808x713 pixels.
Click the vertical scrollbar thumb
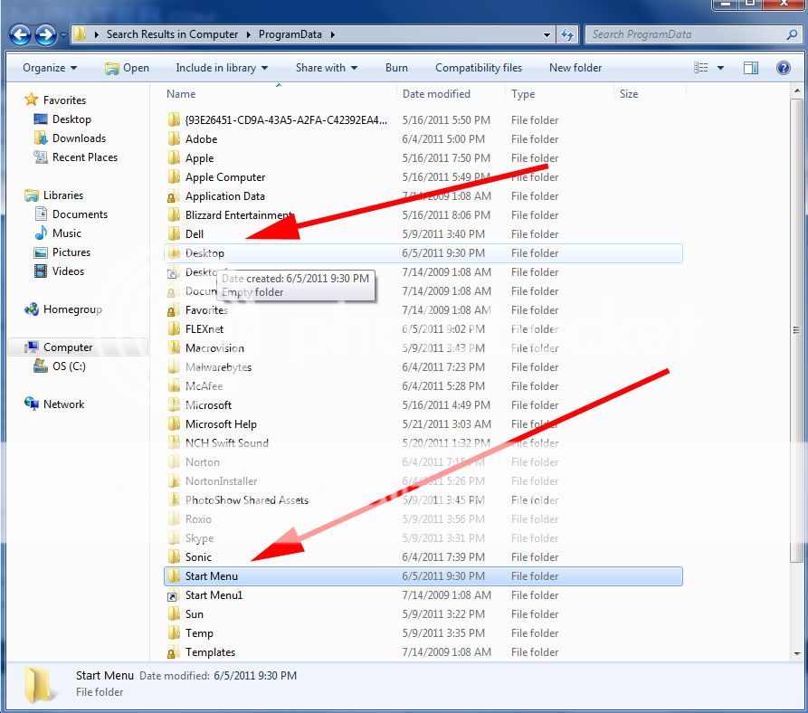tap(796, 329)
